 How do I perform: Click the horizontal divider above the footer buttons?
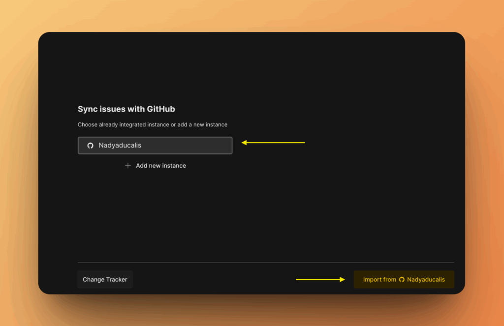pyautogui.click(x=266, y=263)
